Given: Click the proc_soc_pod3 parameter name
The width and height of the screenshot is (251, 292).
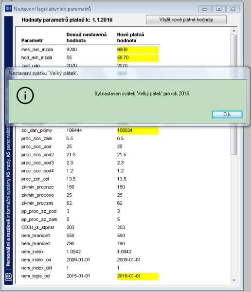Looking at the screenshot, I should coord(37,163).
